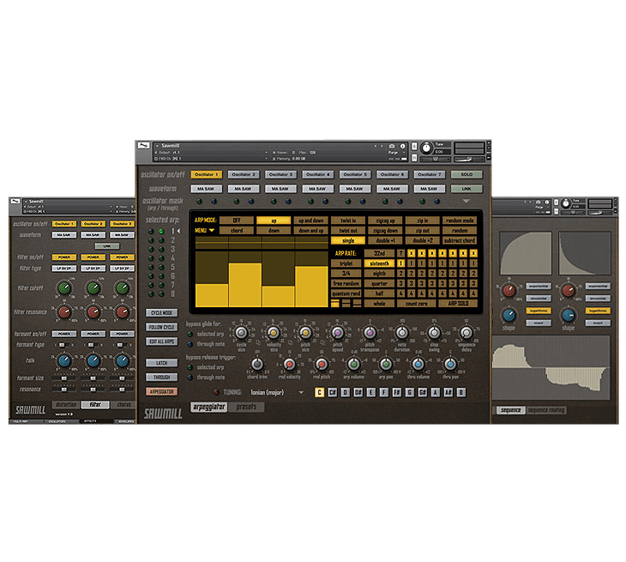Click the wrench logo icon in left filter window
This screenshot has height=562, width=626.
(x=15, y=201)
